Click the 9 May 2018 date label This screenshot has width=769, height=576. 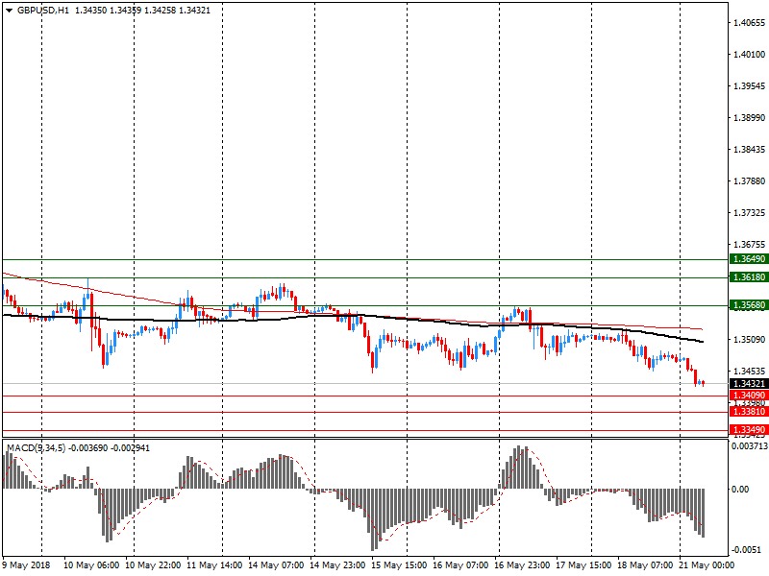tap(26, 565)
